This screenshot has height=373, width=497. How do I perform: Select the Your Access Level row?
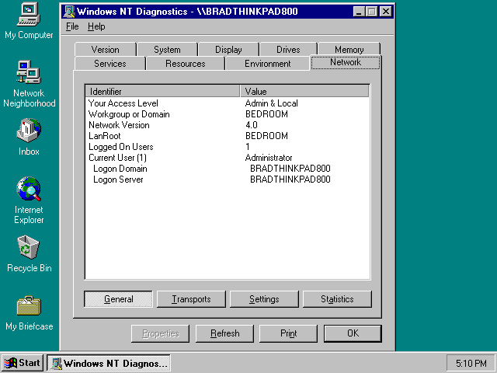(x=228, y=103)
